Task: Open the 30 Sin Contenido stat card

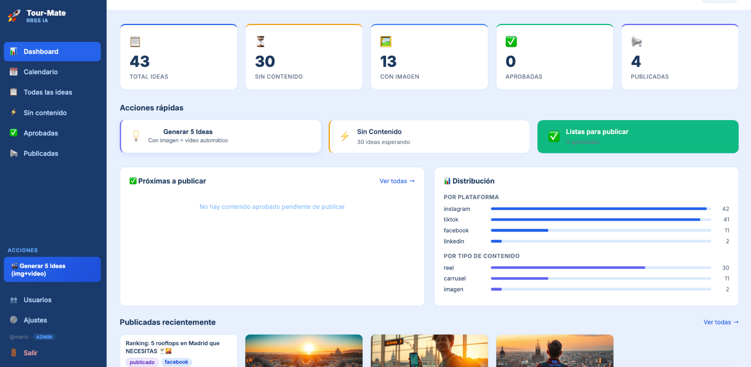Action: click(304, 57)
